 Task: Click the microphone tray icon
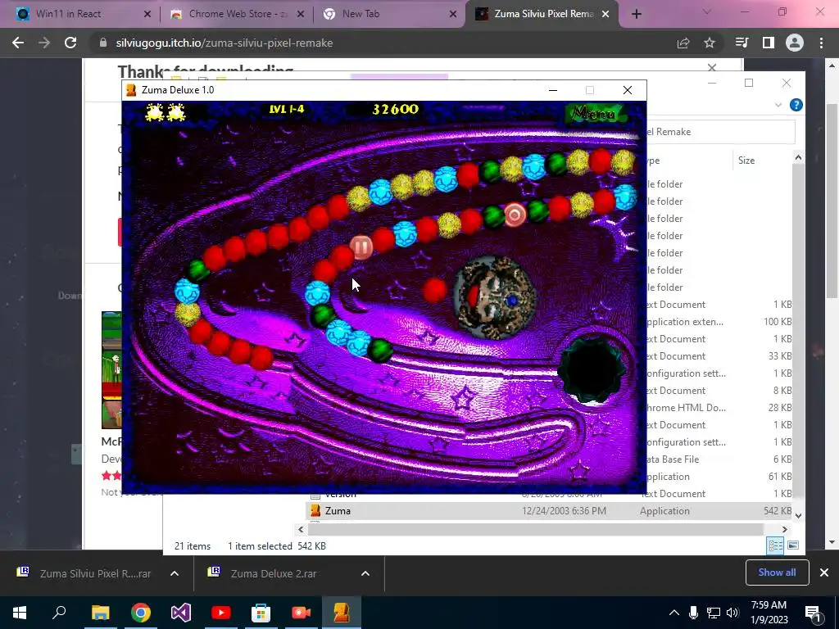coord(693,613)
